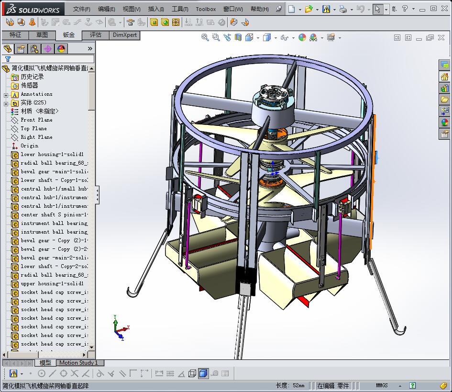Toggle the Shaded With Edges display button
This screenshot has width=452, height=392.
(x=203, y=374)
